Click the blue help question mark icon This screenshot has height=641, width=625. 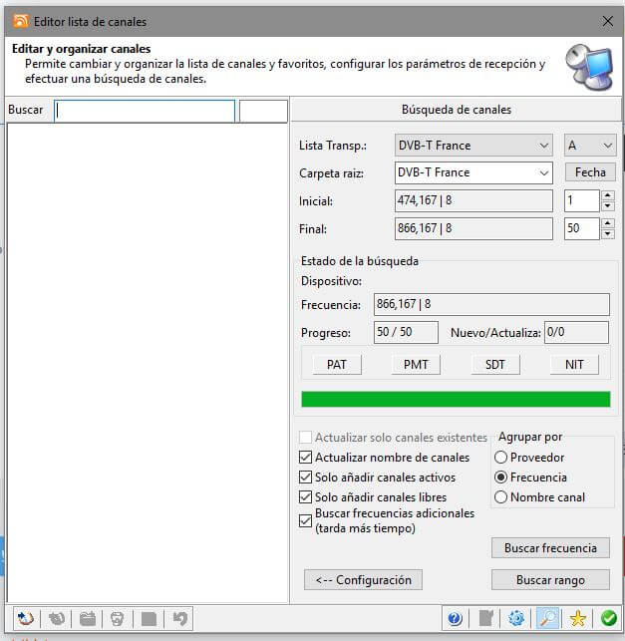tap(455, 618)
